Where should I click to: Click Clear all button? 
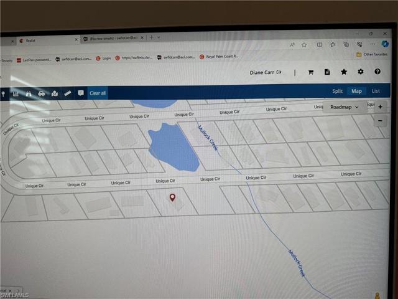(98, 93)
